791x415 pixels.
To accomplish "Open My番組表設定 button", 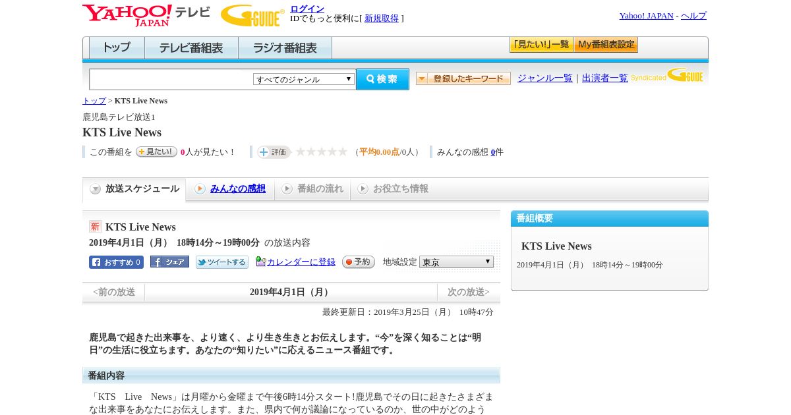I will click(606, 45).
